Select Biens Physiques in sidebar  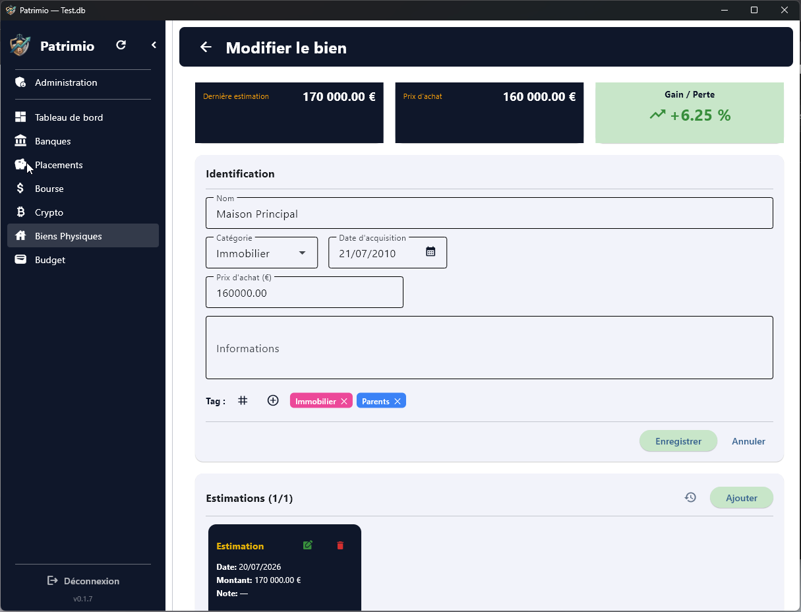pos(83,236)
